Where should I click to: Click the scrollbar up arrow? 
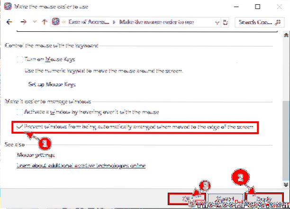[286, 35]
